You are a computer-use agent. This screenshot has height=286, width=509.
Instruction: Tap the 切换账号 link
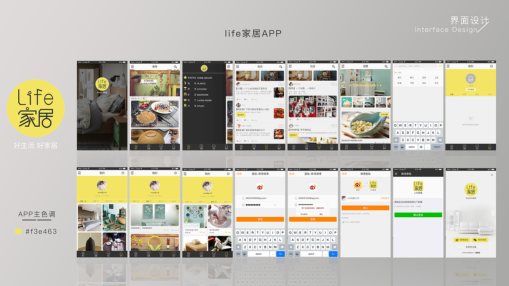(x=385, y=198)
